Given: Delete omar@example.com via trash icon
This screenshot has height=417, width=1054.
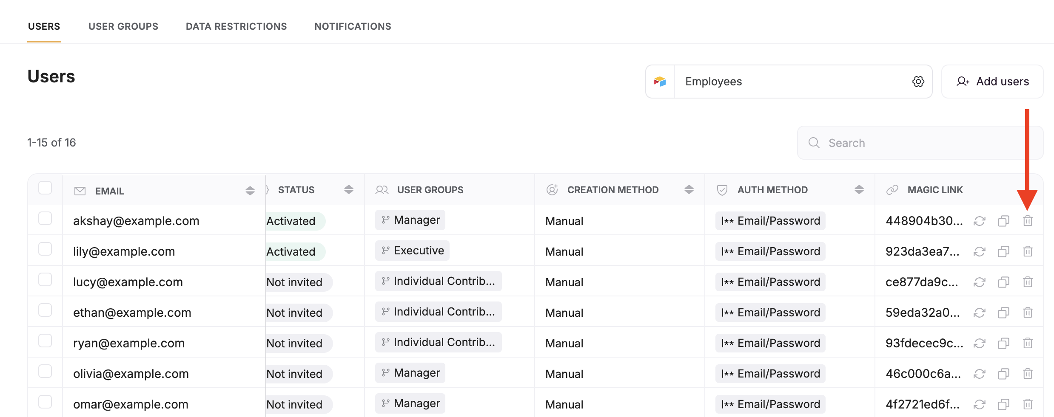Looking at the screenshot, I should (x=1028, y=404).
